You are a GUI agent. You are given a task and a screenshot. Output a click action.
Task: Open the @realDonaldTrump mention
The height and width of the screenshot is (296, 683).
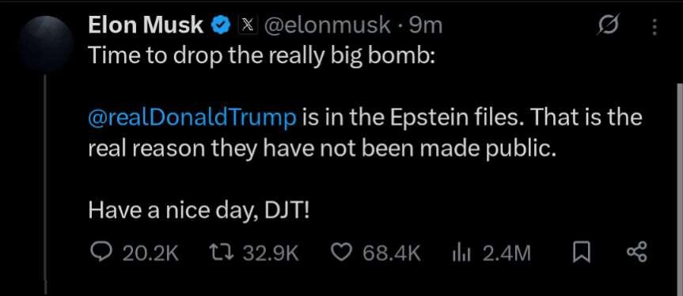click(192, 119)
